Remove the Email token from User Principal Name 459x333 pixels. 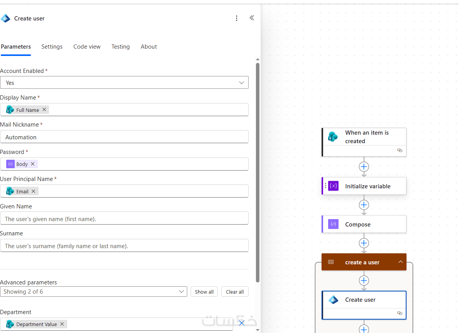[33, 191]
